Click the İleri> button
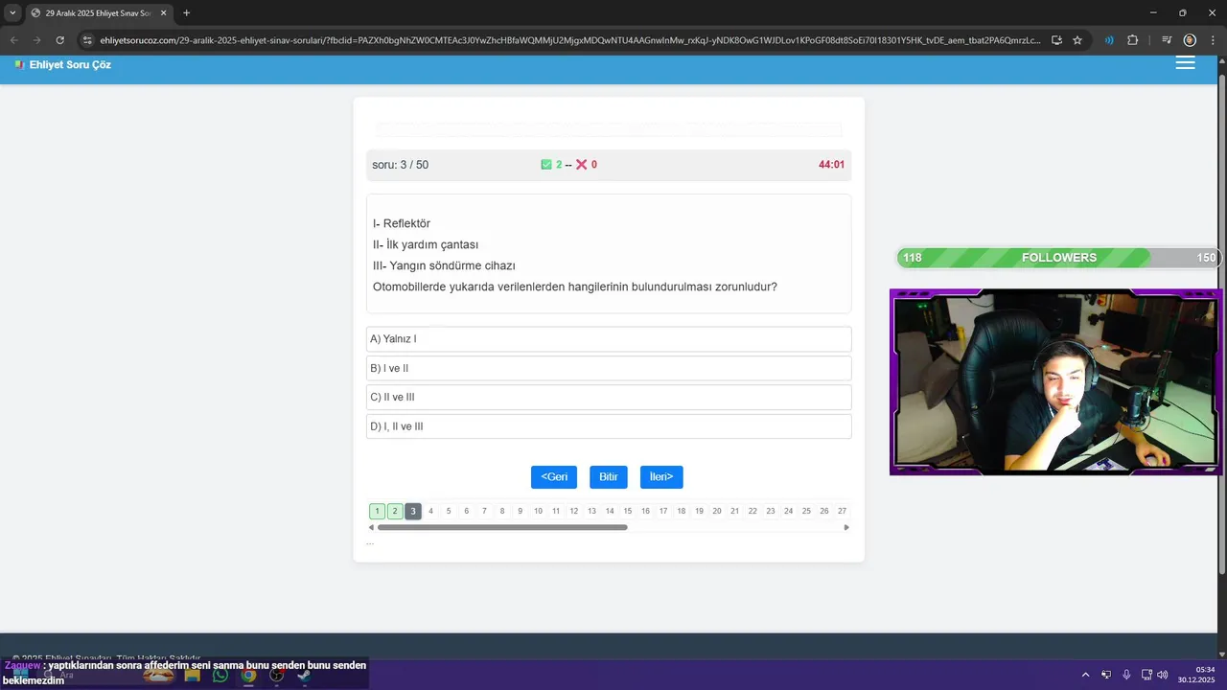 coord(661,477)
